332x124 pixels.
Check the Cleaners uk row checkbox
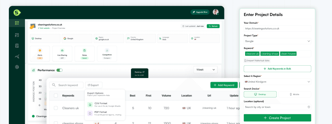click(x=56, y=108)
